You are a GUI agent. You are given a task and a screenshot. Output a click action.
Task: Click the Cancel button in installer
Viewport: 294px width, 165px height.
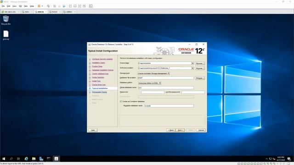pyautogui.click(x=201, y=130)
